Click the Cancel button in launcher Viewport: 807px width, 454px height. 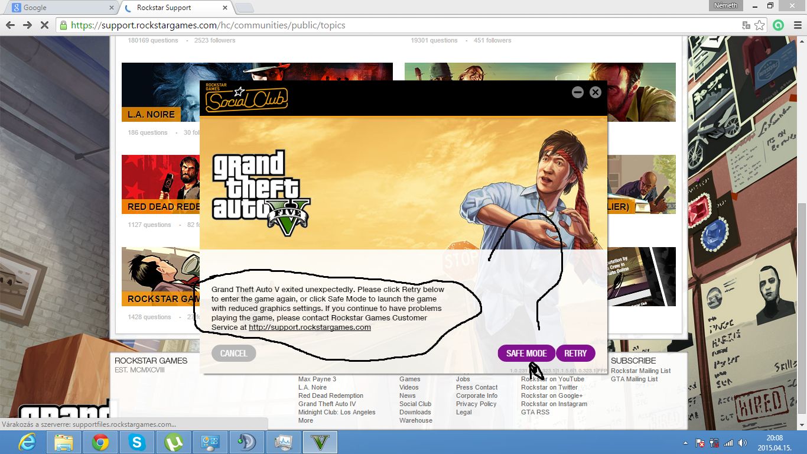(x=233, y=354)
